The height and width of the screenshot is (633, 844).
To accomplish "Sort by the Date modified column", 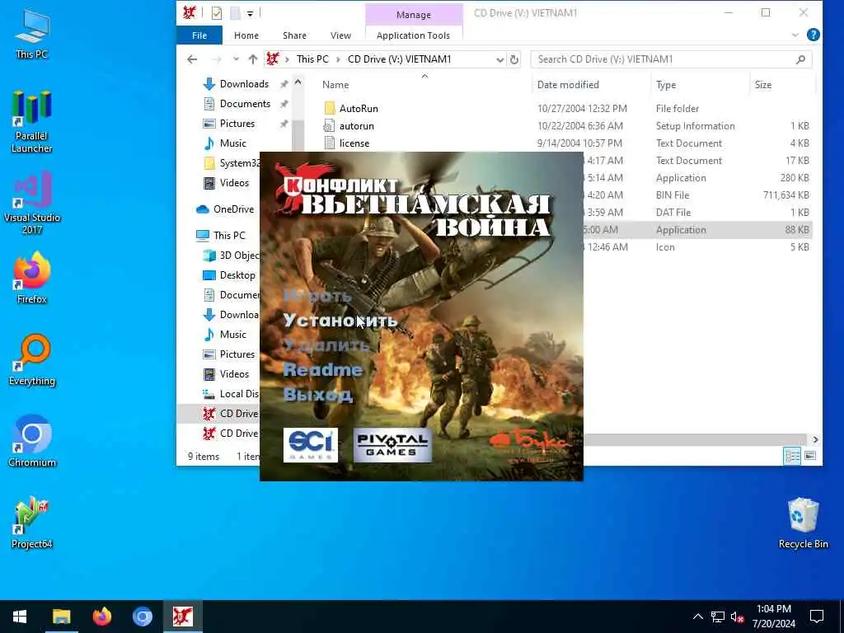I will (568, 85).
